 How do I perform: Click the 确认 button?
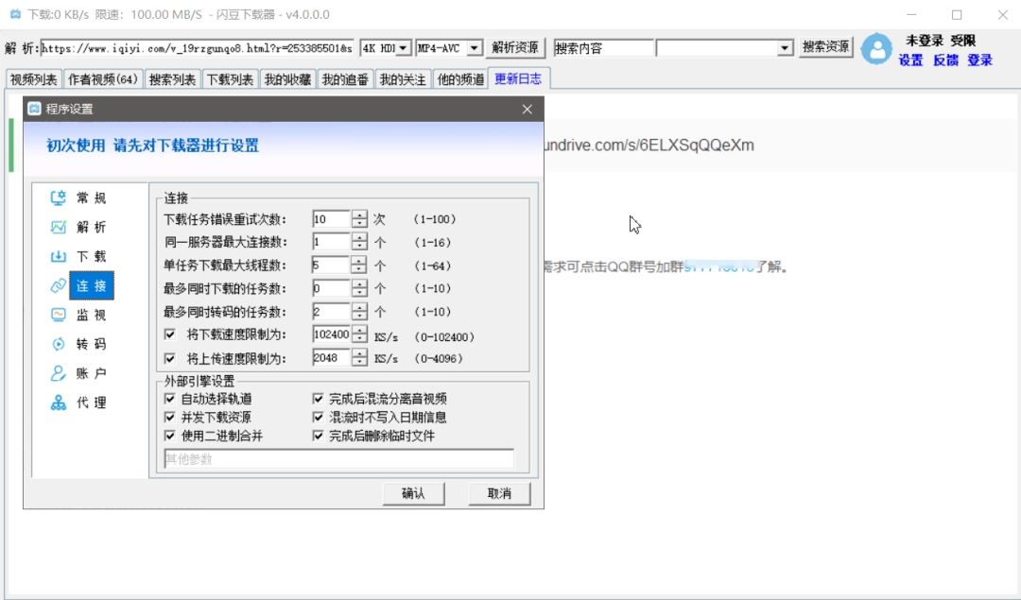pyautogui.click(x=413, y=493)
